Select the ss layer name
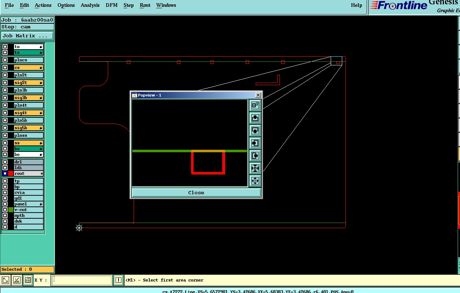460x293 pixels. [28, 143]
